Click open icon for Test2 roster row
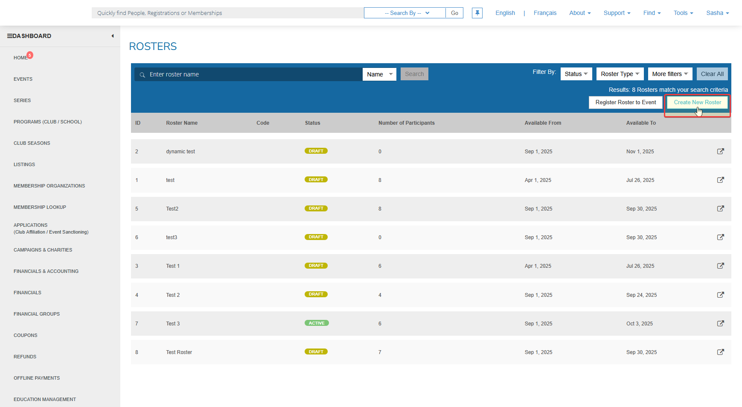742x407 pixels. click(720, 208)
